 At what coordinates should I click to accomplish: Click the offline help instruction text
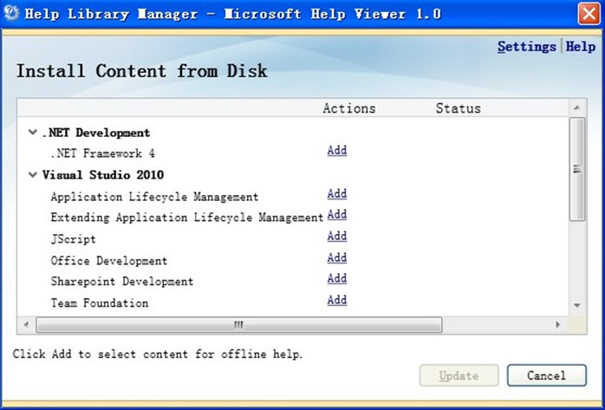point(158,354)
